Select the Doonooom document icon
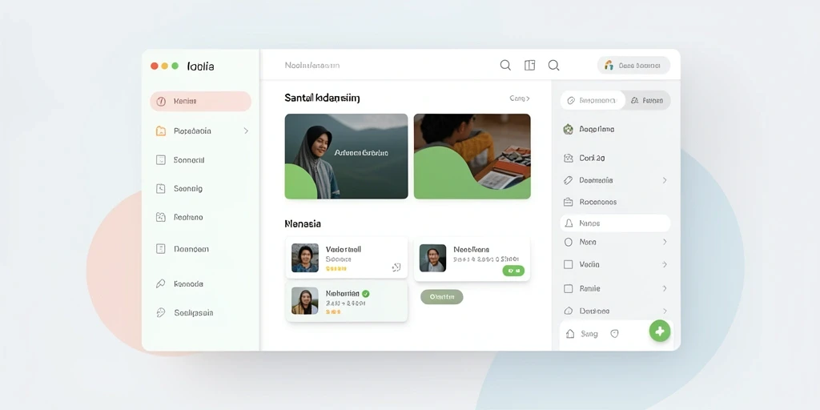820x410 pixels. (x=161, y=249)
